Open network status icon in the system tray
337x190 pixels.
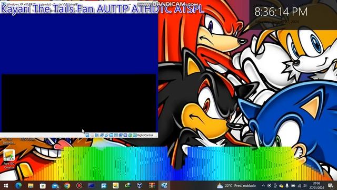pyautogui.click(x=299, y=185)
